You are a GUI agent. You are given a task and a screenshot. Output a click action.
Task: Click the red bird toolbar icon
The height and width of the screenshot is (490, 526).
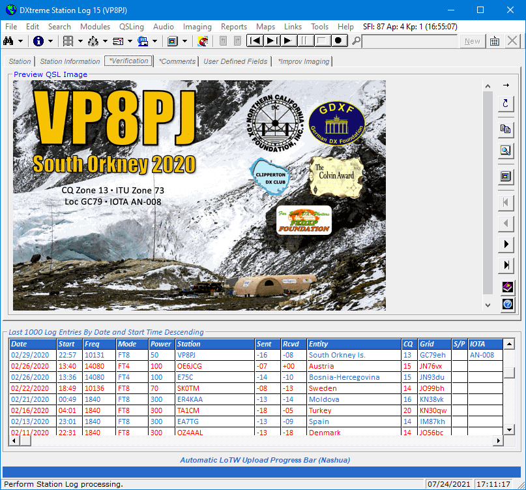[x=203, y=41]
